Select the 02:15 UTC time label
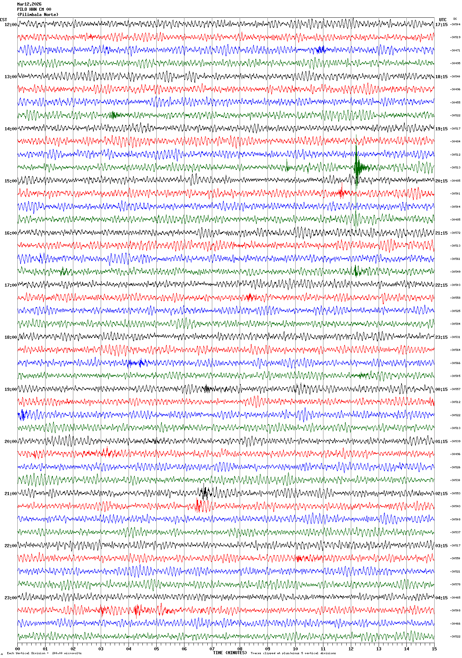 coord(441,494)
